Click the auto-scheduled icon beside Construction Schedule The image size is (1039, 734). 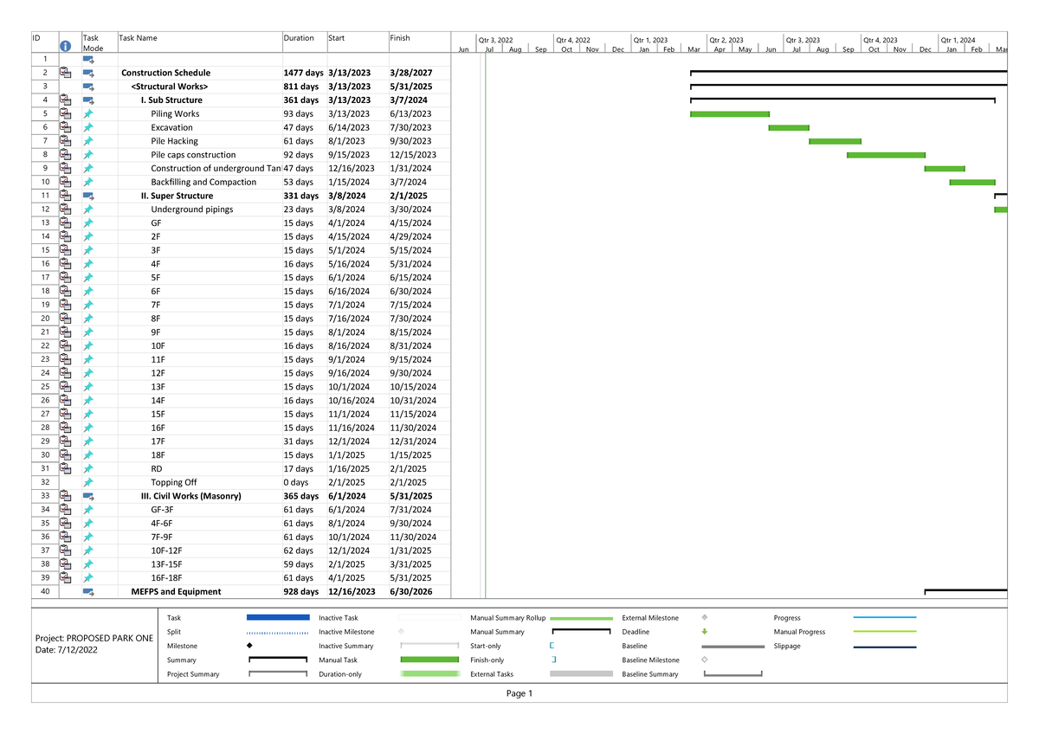click(x=87, y=73)
